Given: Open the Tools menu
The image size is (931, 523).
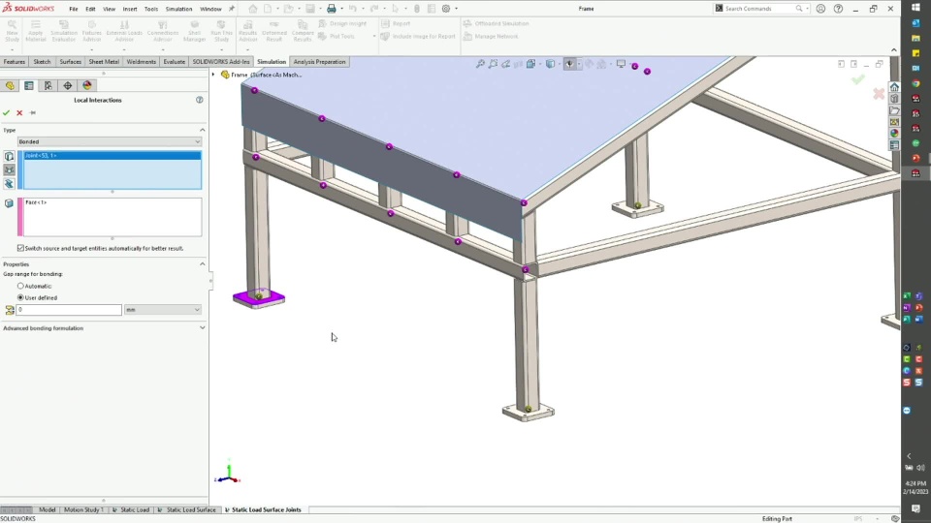Looking at the screenshot, I should coord(151,9).
